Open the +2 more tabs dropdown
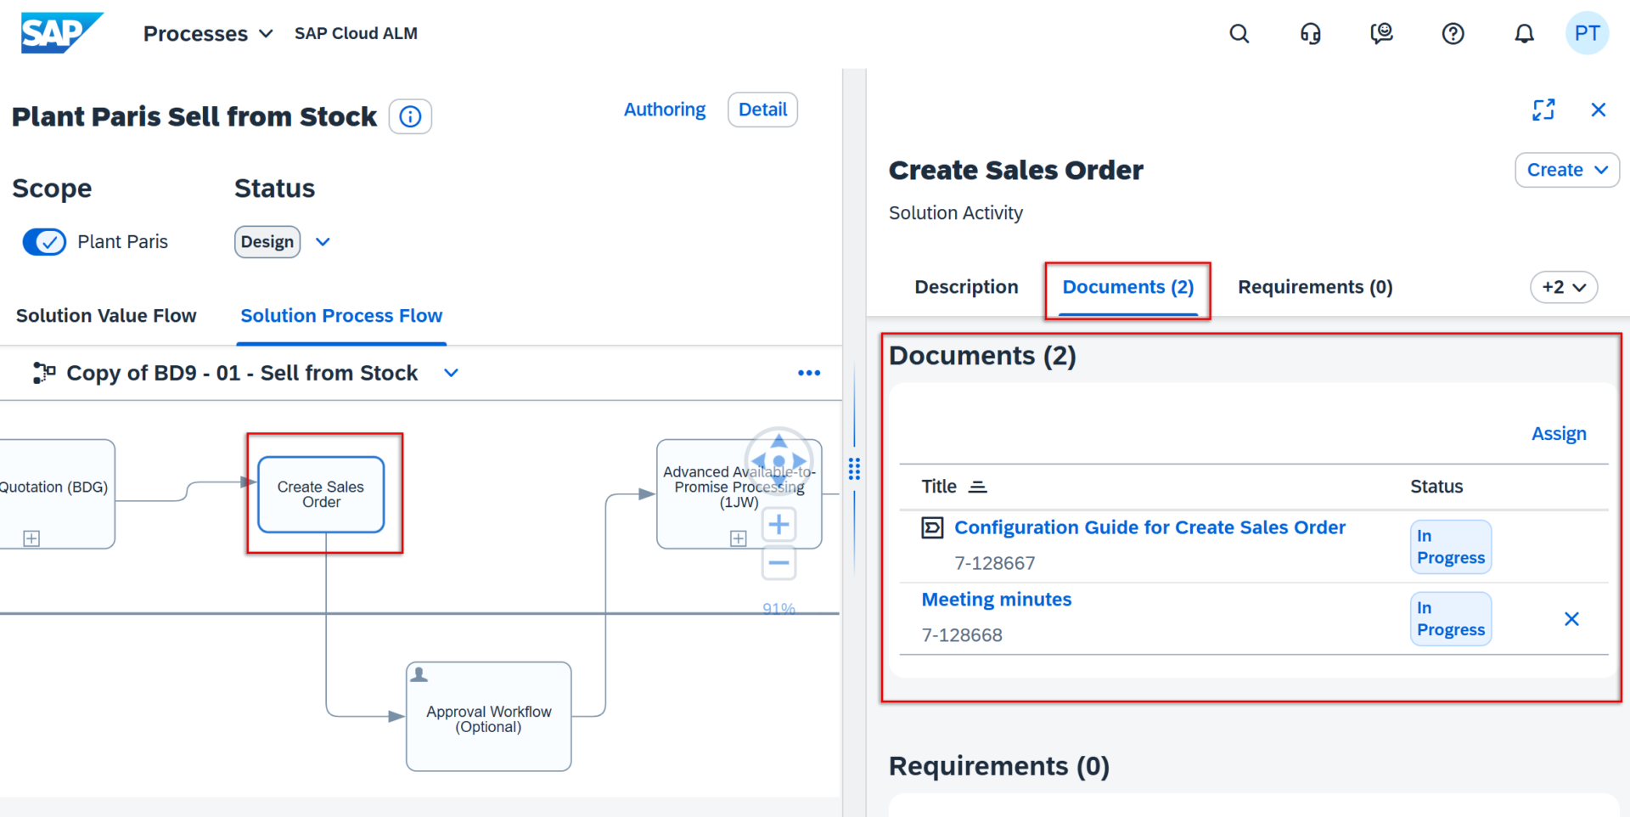Image resolution: width=1630 pixels, height=817 pixels. [1563, 287]
